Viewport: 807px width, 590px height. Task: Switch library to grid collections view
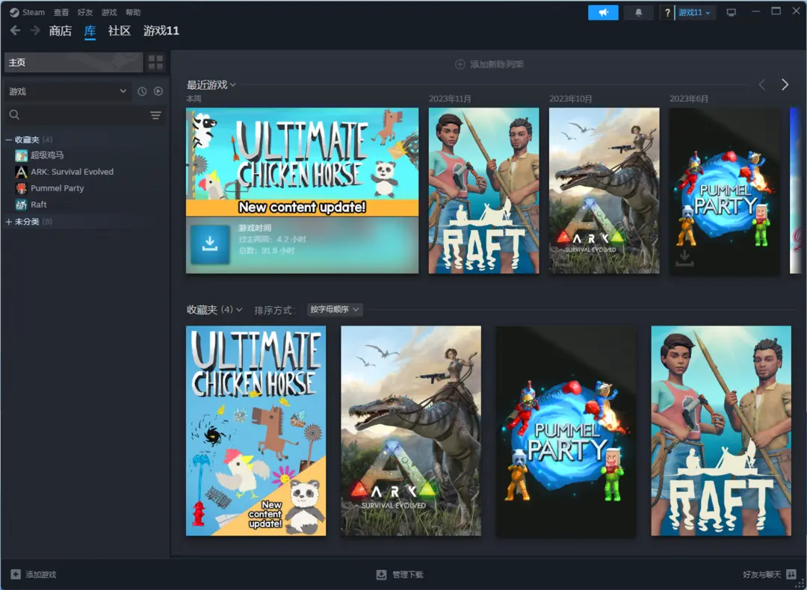point(155,62)
